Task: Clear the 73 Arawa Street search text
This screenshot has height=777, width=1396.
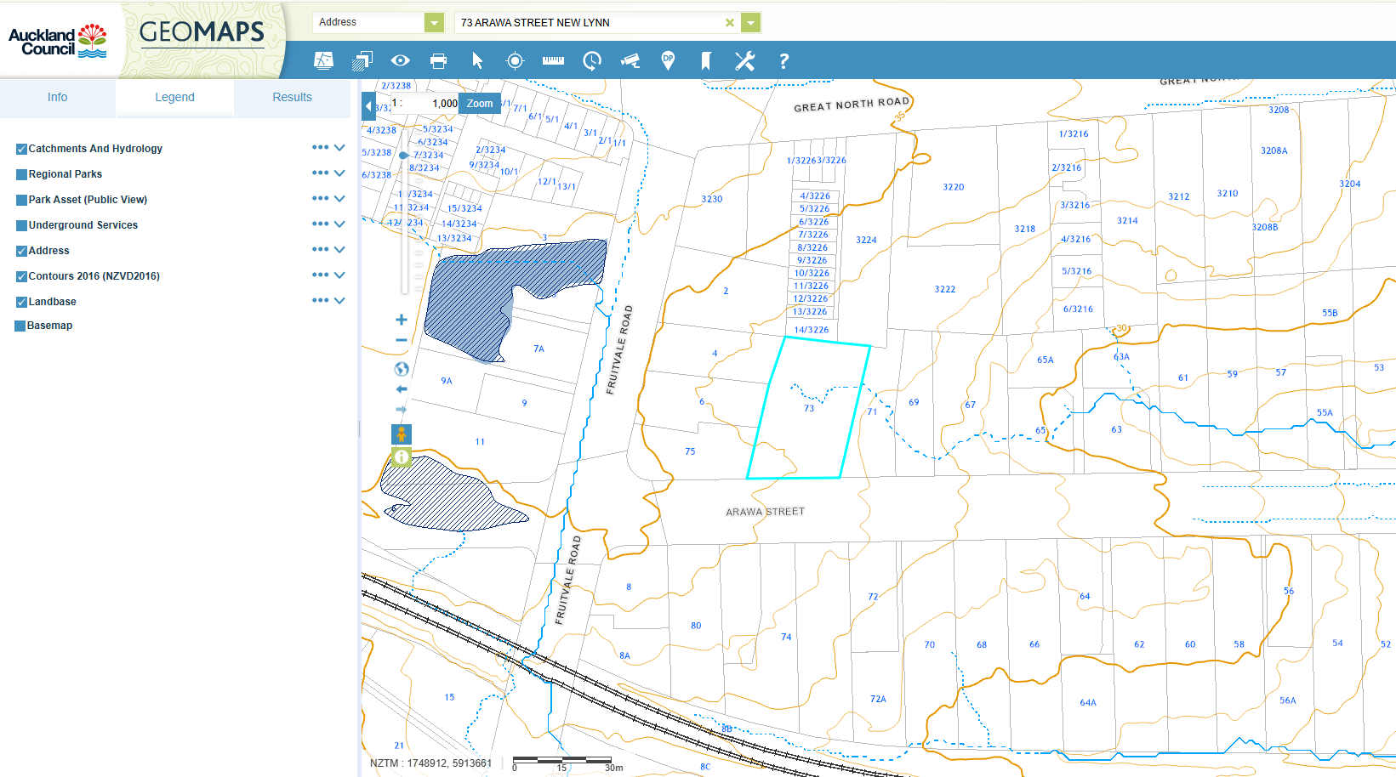Action: click(x=729, y=23)
